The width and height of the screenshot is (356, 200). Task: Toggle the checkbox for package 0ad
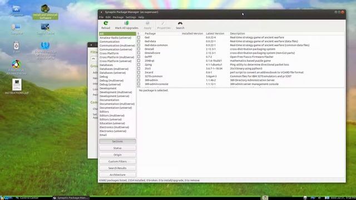(139, 37)
